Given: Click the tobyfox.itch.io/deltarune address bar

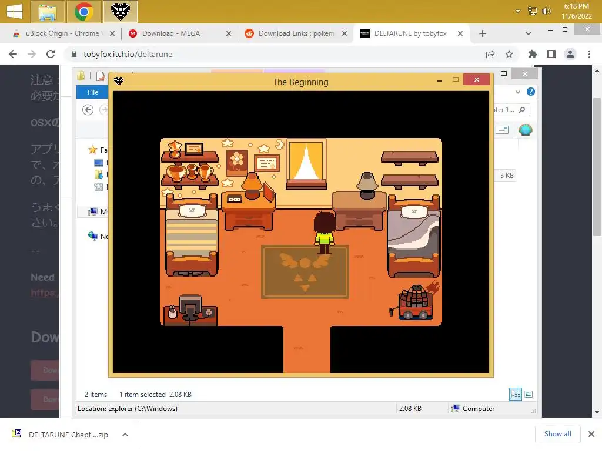Looking at the screenshot, I should 128,54.
